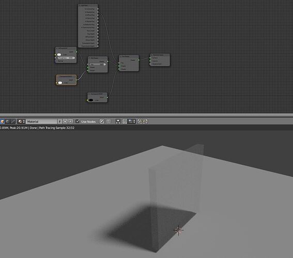Click the 'Done' render status text
The height and width of the screenshot is (258, 293).
(x=33, y=128)
